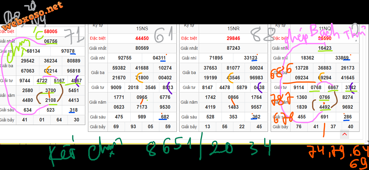369x170 pixels.
Task: Click second prize number 18362
Action: (x=307, y=58)
